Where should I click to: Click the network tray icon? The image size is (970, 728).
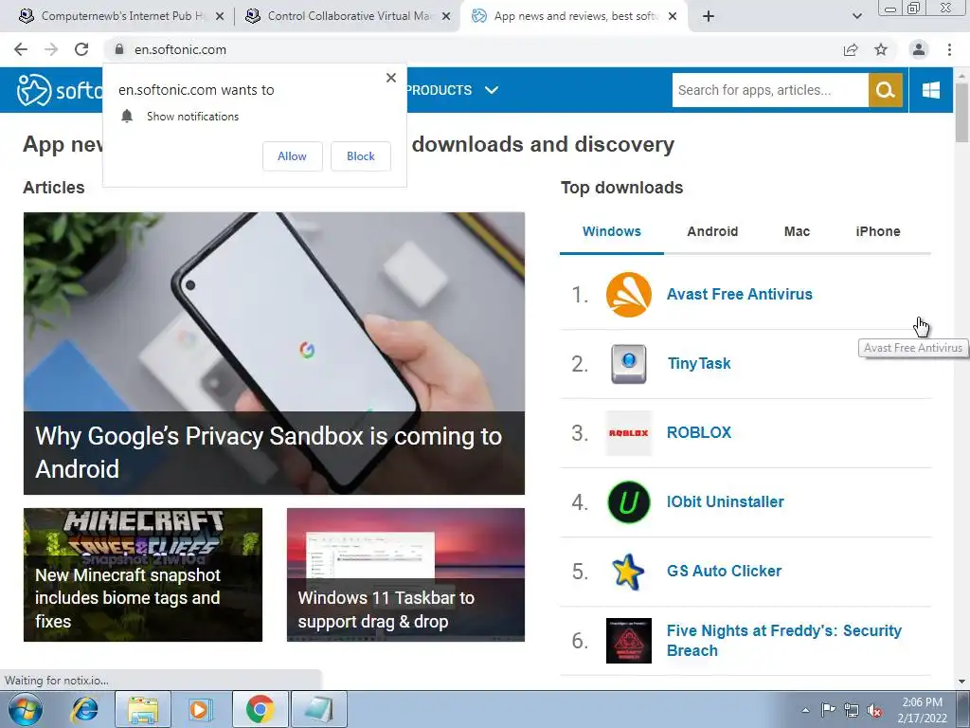point(852,710)
